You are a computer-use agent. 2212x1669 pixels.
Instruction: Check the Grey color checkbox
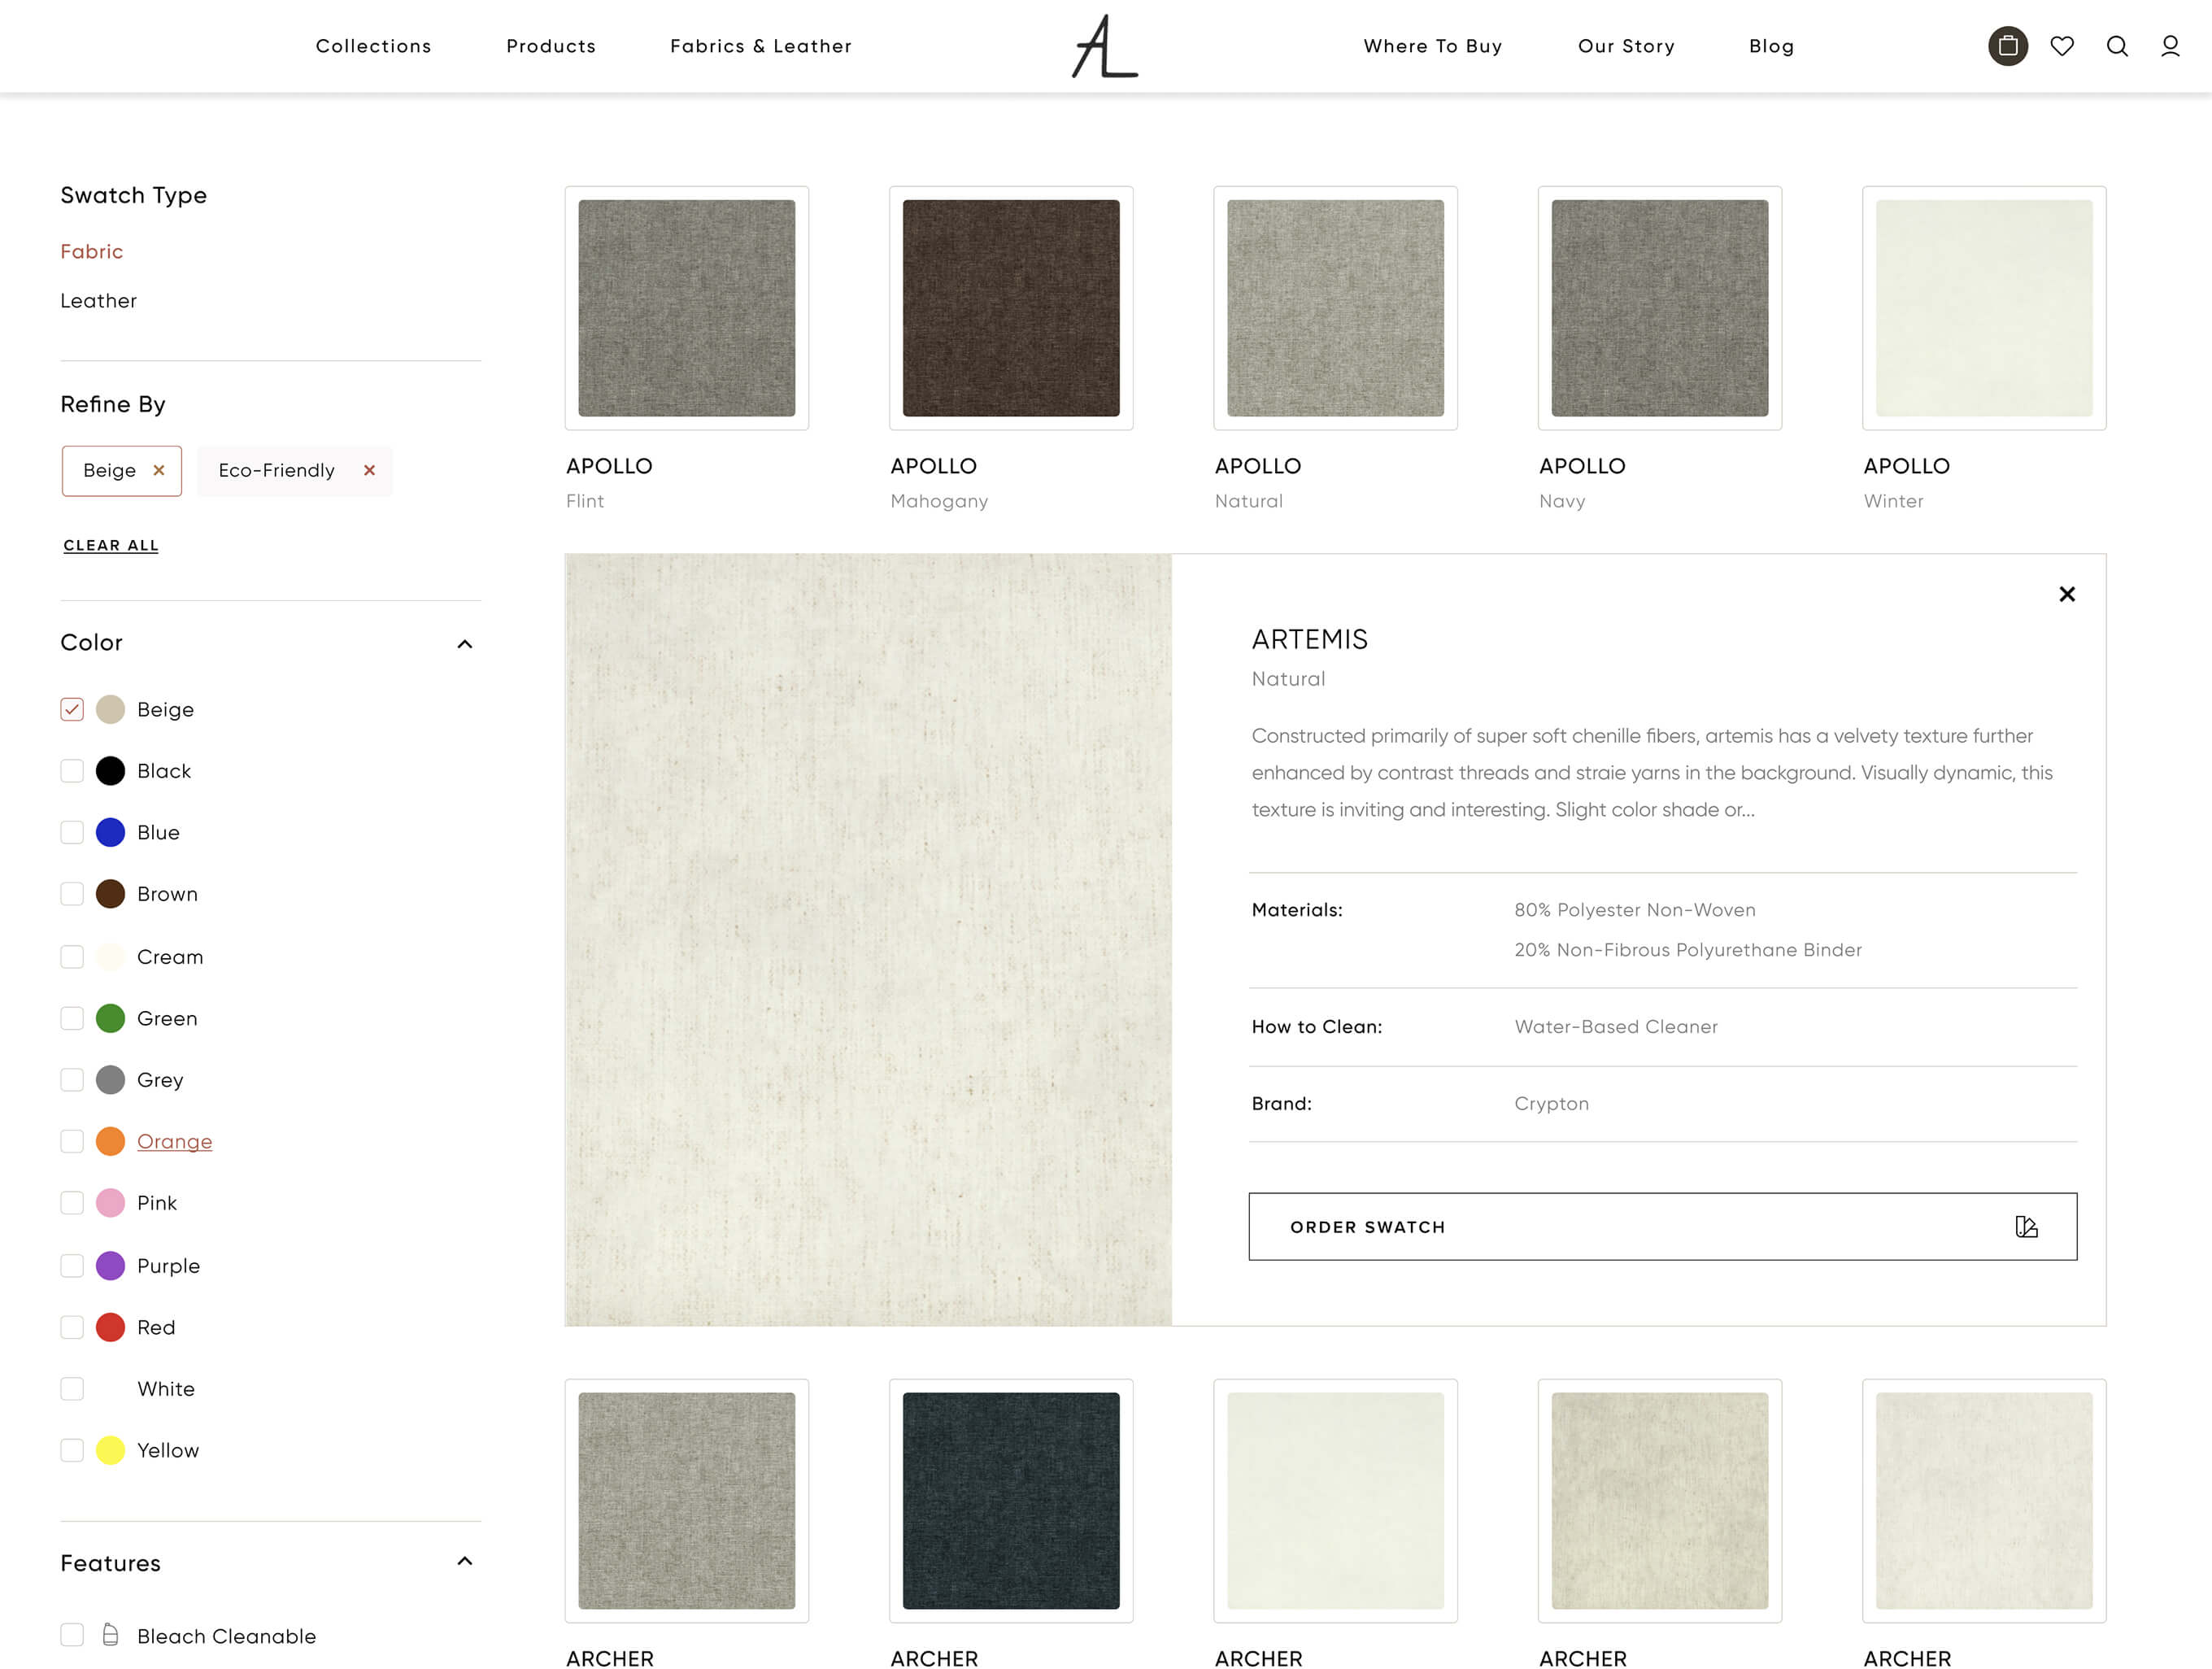(72, 1080)
